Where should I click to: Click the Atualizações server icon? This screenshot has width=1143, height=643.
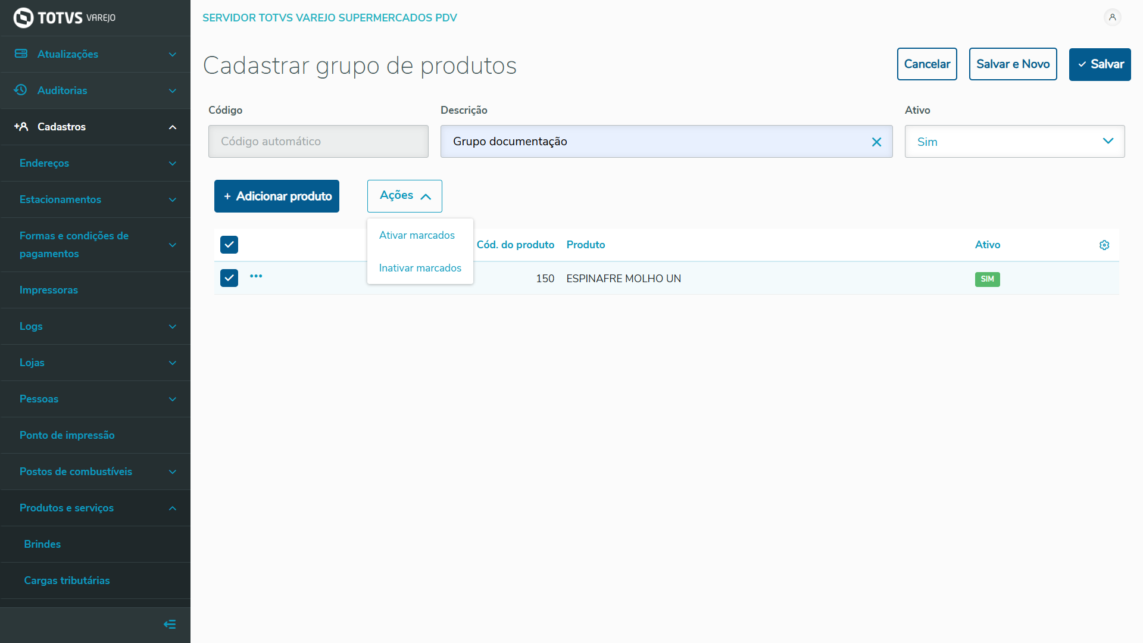[21, 54]
